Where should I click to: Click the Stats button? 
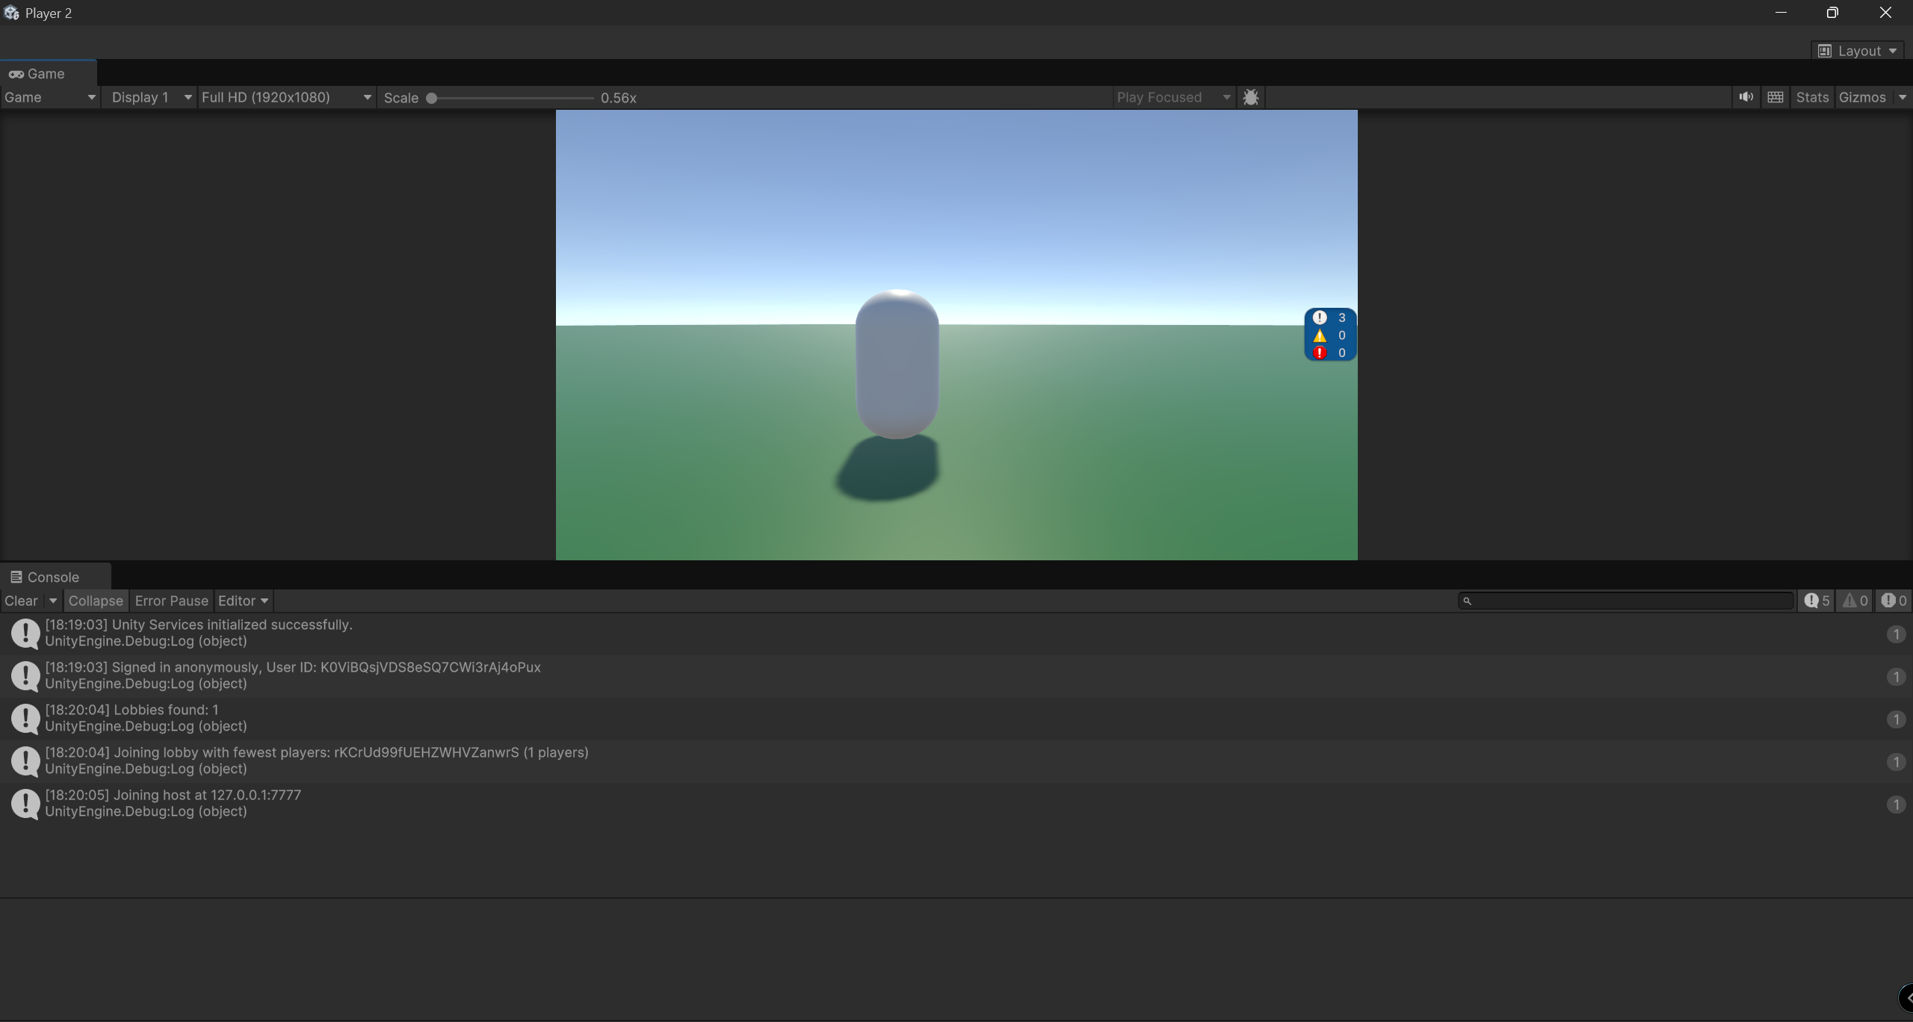(x=1812, y=97)
